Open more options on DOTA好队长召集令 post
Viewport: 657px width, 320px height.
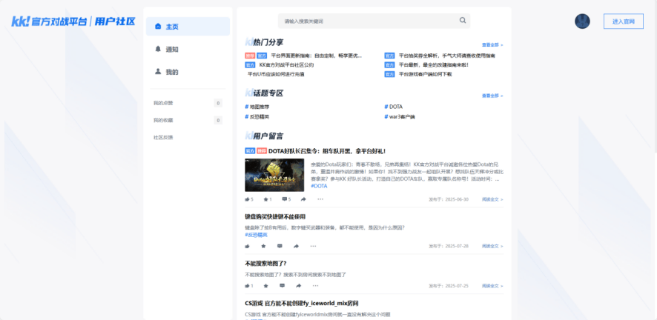point(320,199)
